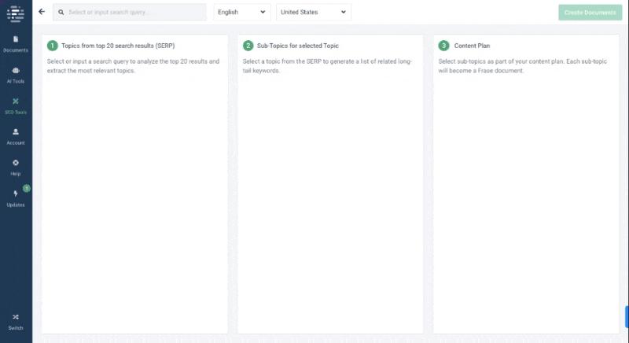Click the Frase logo icon
This screenshot has width=629, height=343.
coord(16,13)
